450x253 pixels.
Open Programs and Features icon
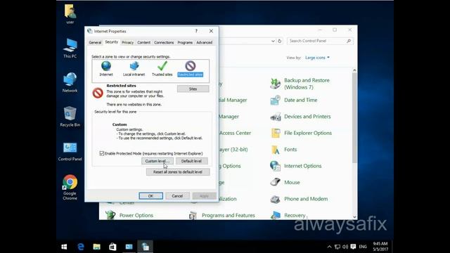(x=193, y=215)
